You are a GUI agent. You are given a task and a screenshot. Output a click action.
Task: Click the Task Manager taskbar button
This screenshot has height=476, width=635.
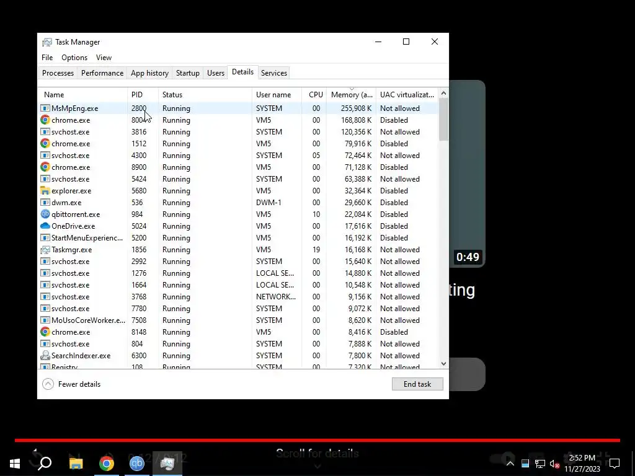tap(167, 464)
